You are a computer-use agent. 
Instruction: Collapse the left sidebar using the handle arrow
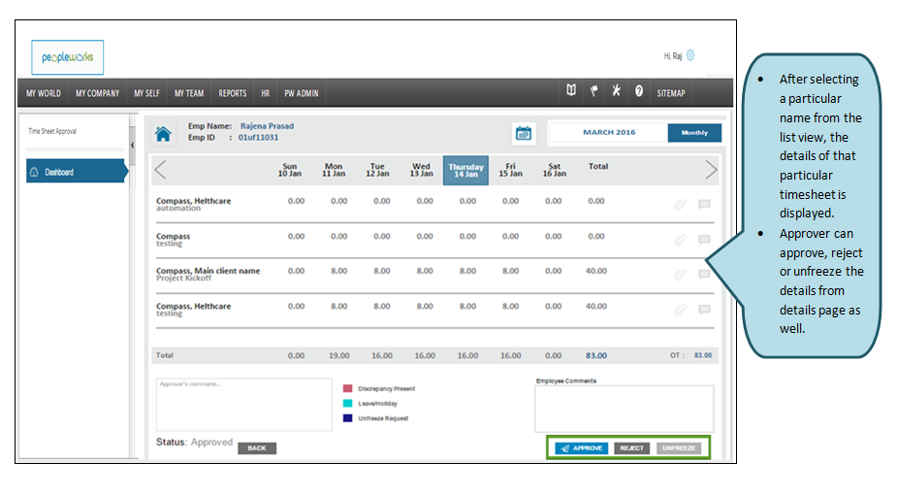tap(132, 146)
